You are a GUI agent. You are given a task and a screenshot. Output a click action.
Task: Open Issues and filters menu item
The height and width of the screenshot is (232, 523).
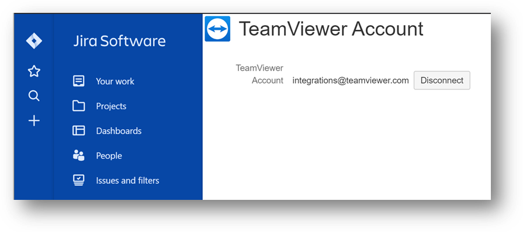click(x=127, y=181)
